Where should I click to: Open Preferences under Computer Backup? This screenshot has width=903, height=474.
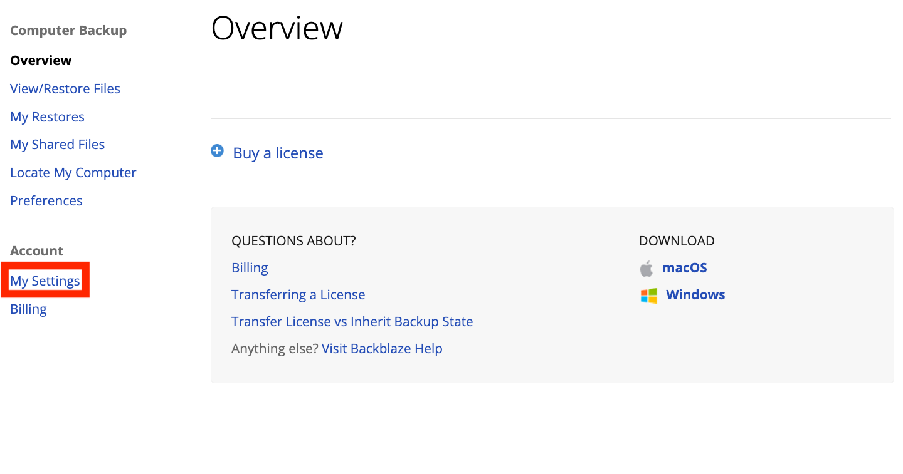pyautogui.click(x=46, y=201)
